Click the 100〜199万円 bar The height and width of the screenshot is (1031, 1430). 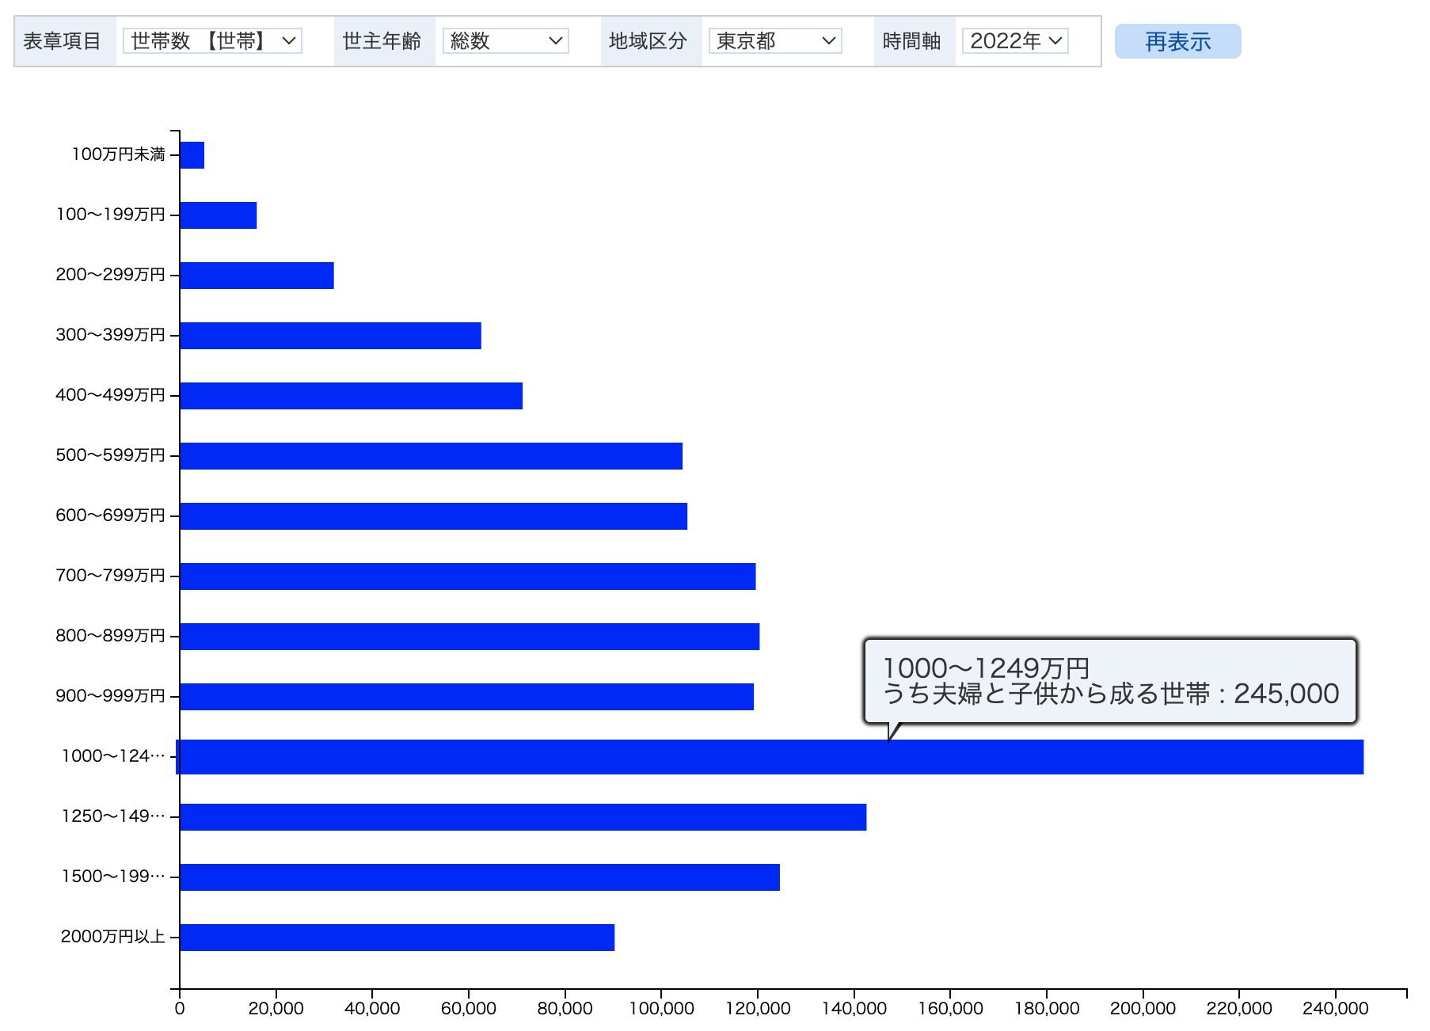coord(219,215)
